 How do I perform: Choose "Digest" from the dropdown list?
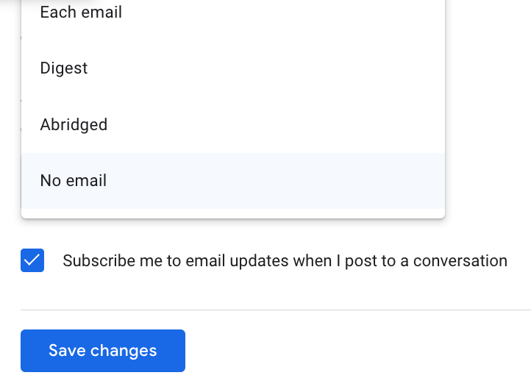pos(64,68)
